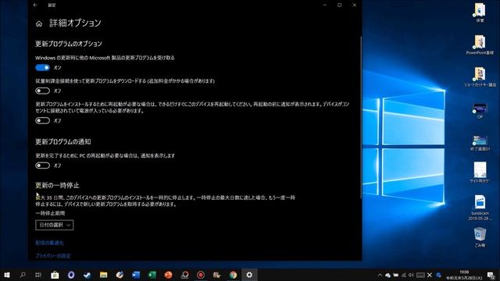
Task: Open Settings home via the house icon
Action: (x=39, y=24)
